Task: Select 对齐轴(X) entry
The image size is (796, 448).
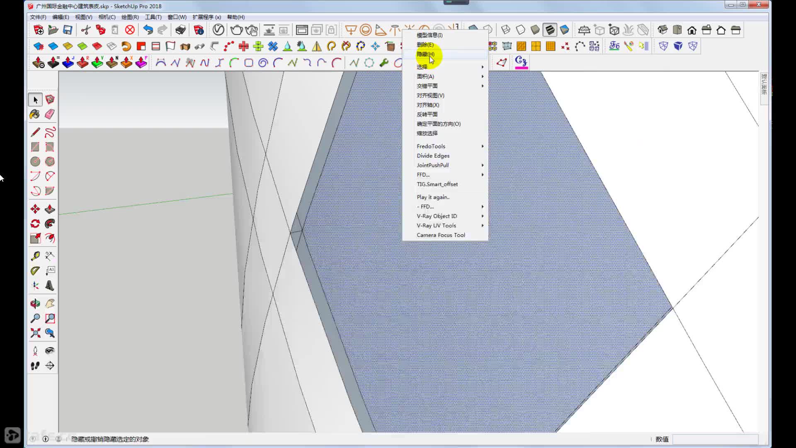Action: coord(446,105)
